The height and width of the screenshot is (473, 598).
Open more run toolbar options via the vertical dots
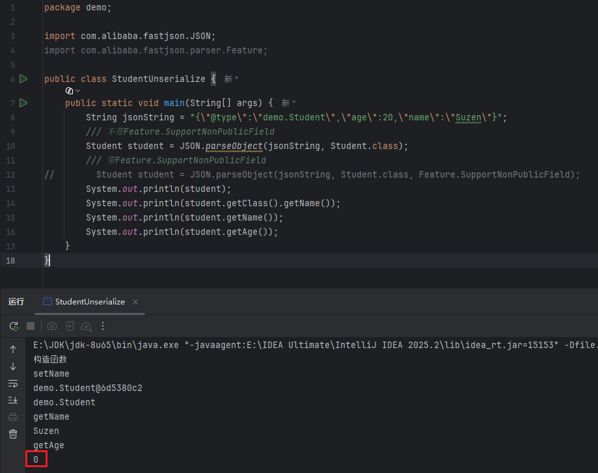103,326
